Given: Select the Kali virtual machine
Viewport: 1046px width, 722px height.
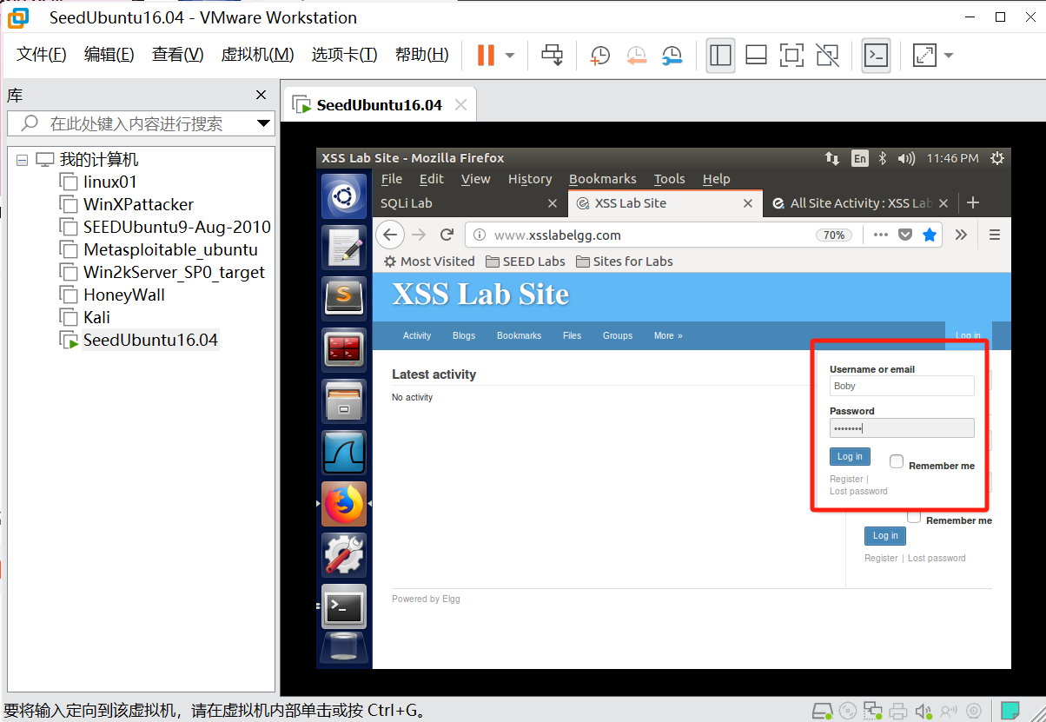Looking at the screenshot, I should coord(96,317).
